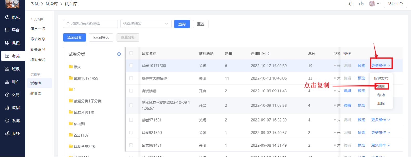Open 用户 in the sidebar
This screenshot has width=411, height=157.
tap(12, 82)
